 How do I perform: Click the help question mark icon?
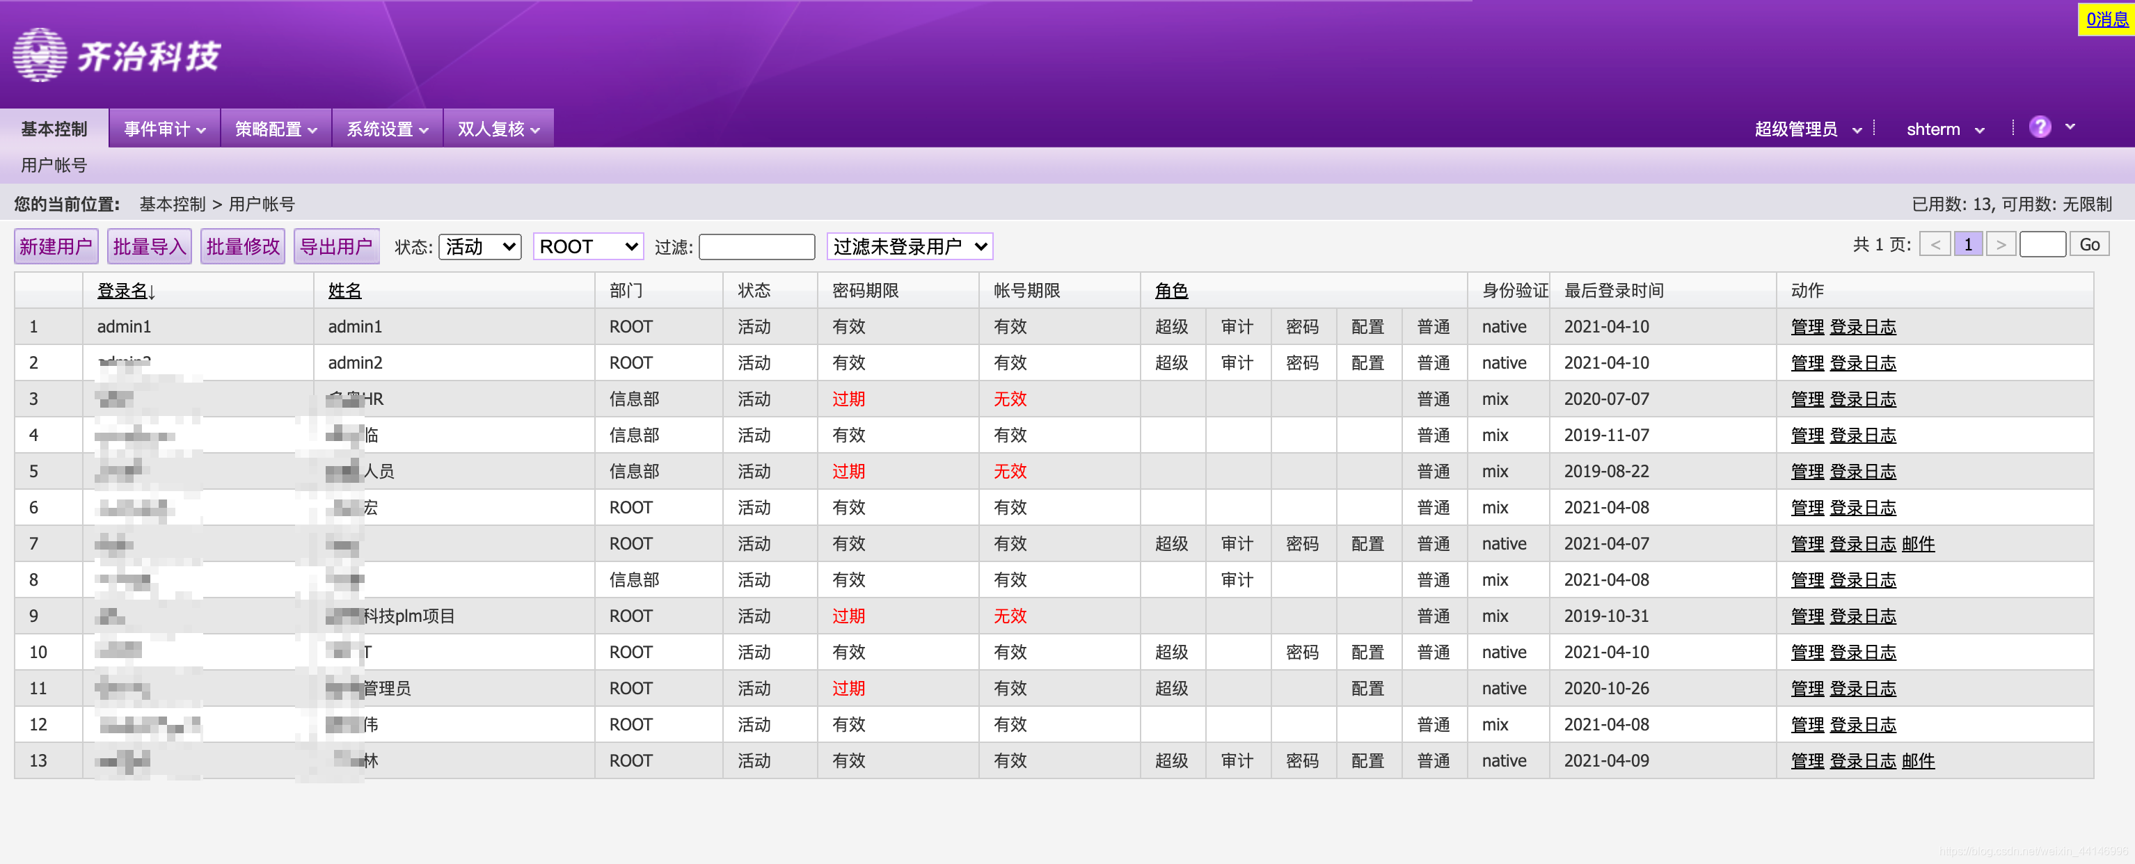(x=2040, y=127)
